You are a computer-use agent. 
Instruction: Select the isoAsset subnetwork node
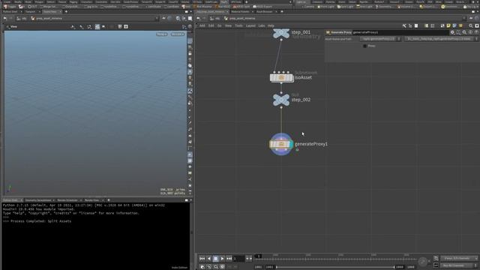click(282, 78)
